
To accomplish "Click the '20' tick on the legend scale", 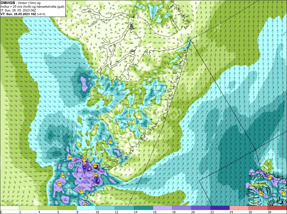I will tap(193, 212).
